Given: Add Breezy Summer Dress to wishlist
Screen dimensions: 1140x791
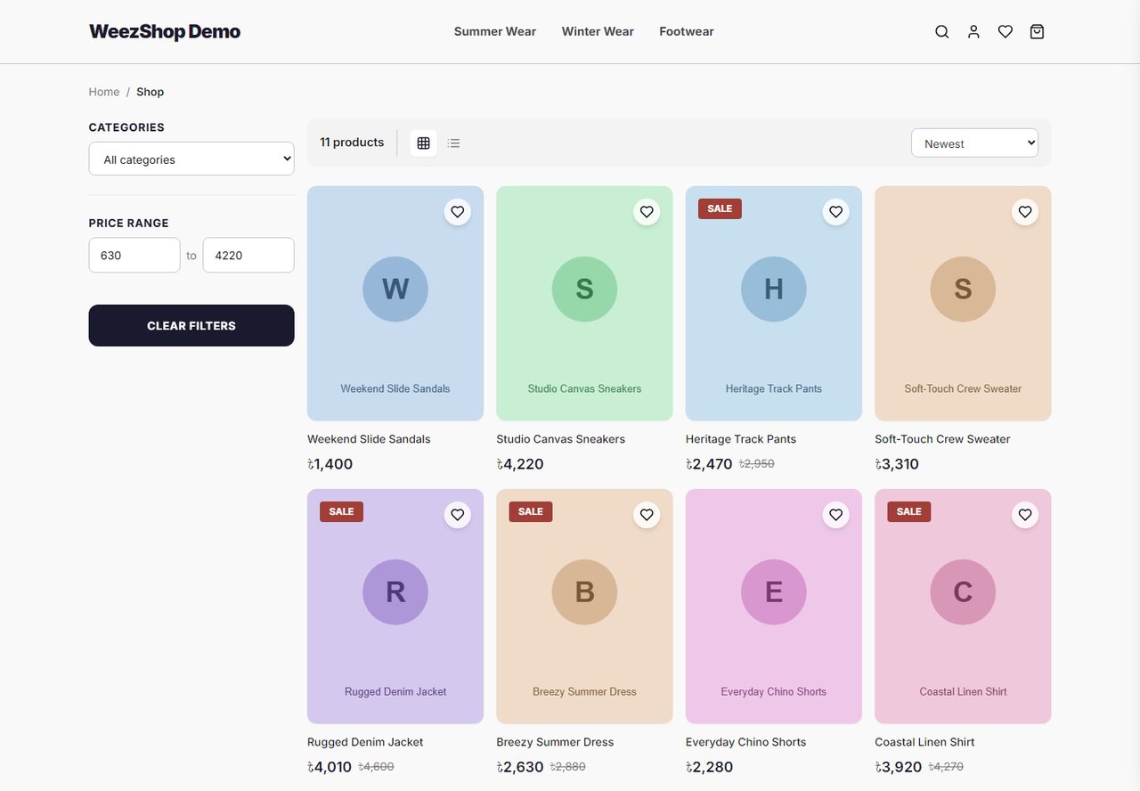Looking at the screenshot, I should point(647,515).
